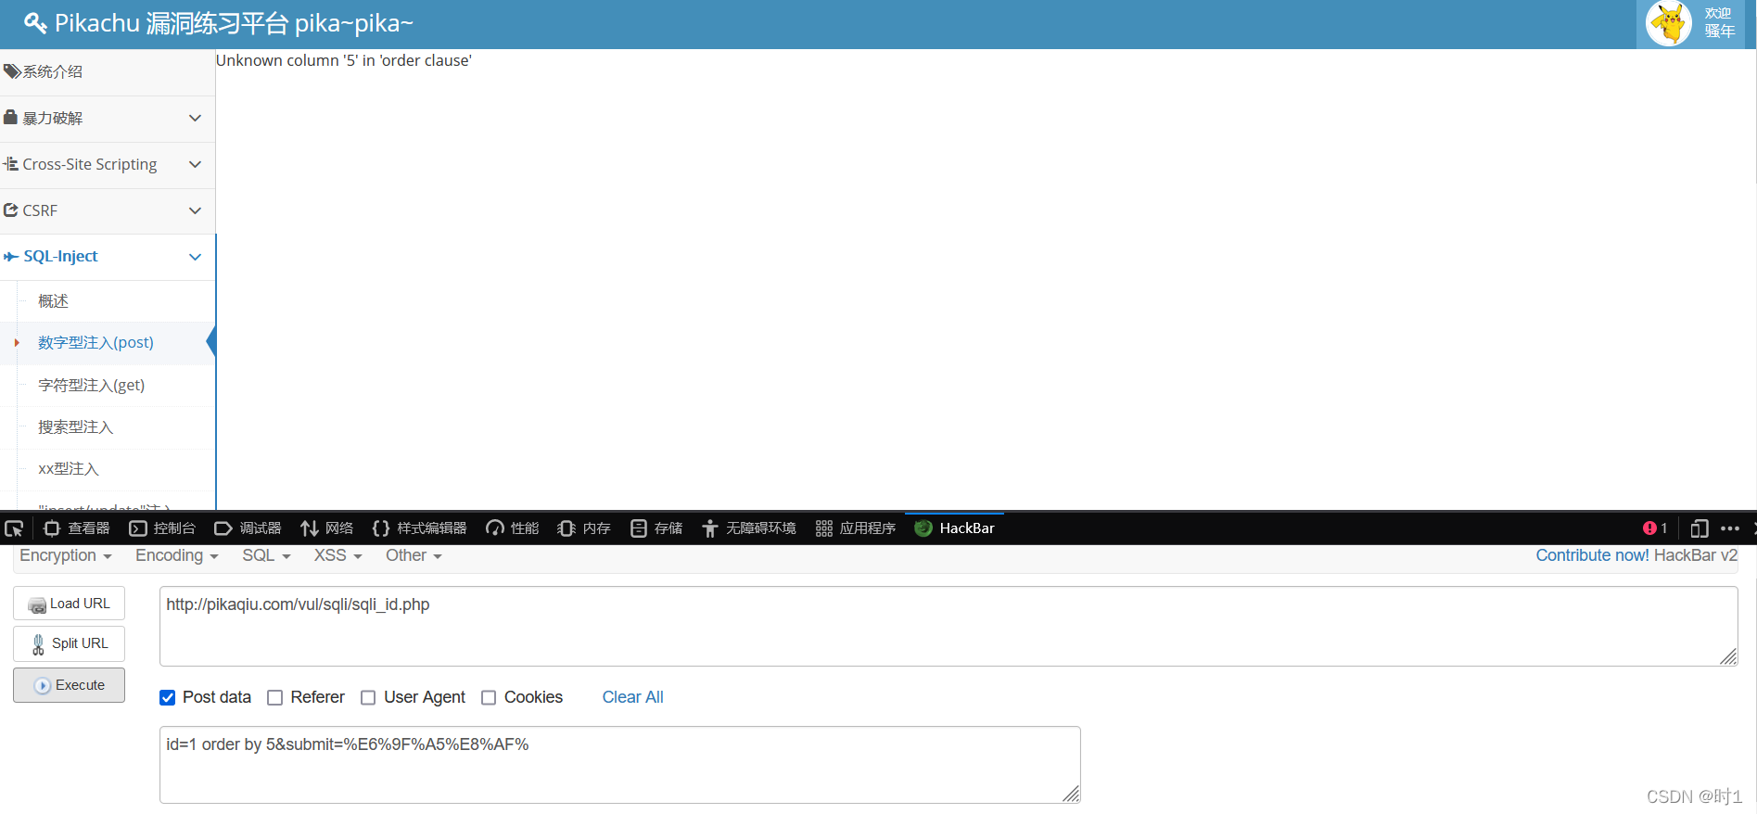The image size is (1757, 814).
Task: Switch to the 调试器 debugger tab
Action: 248,528
